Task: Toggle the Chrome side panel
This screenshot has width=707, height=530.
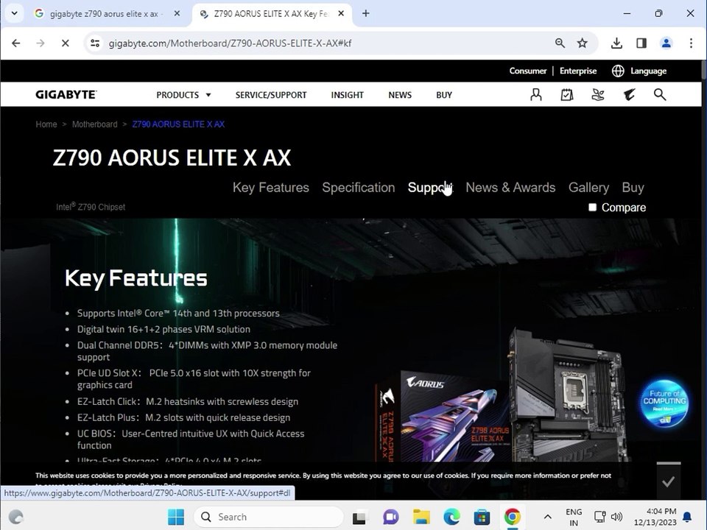Action: click(x=641, y=43)
